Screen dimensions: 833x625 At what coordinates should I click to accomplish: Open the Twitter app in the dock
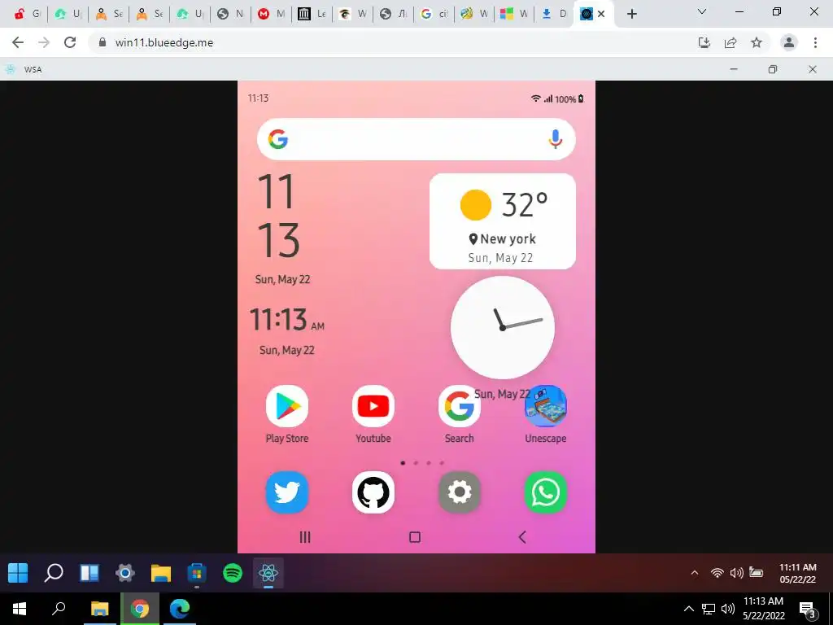287,492
